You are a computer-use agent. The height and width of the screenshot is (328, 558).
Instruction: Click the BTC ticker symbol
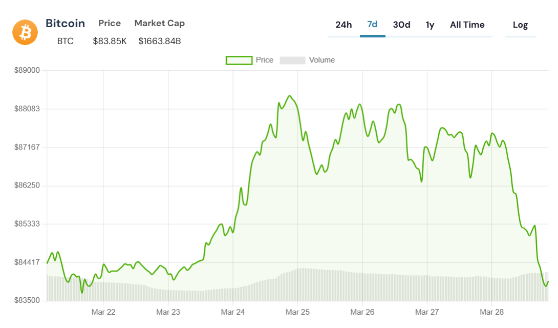tap(65, 42)
